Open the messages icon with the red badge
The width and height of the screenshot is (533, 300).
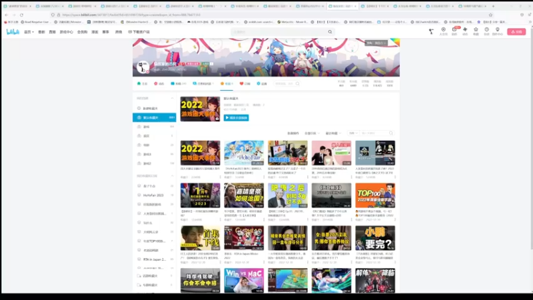[454, 31]
